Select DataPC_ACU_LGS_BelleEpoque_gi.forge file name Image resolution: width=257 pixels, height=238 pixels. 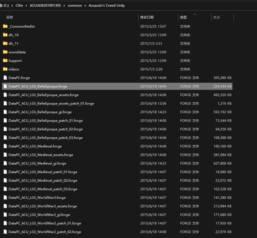40,112
